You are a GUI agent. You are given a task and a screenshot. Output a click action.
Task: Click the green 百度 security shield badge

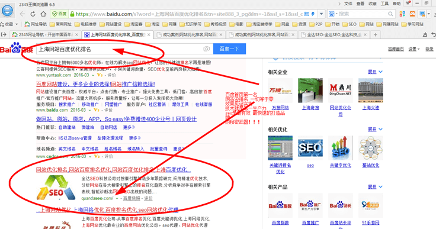coord(59,14)
